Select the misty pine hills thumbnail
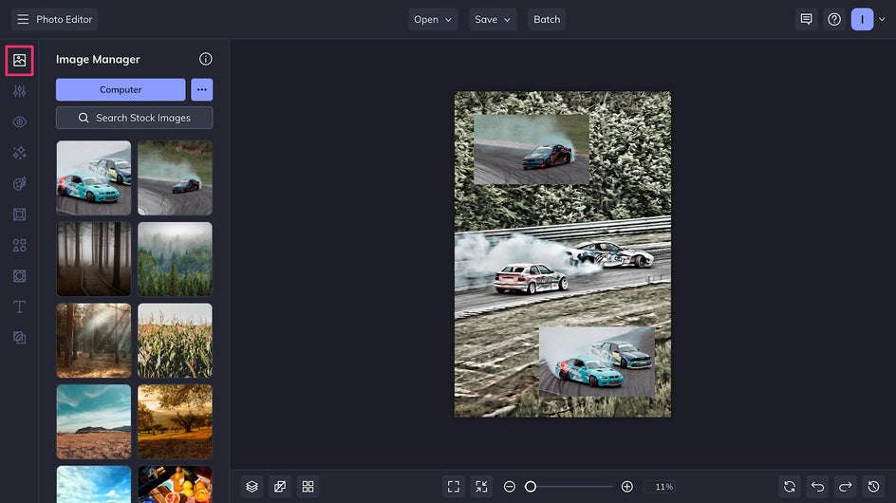 tap(175, 259)
